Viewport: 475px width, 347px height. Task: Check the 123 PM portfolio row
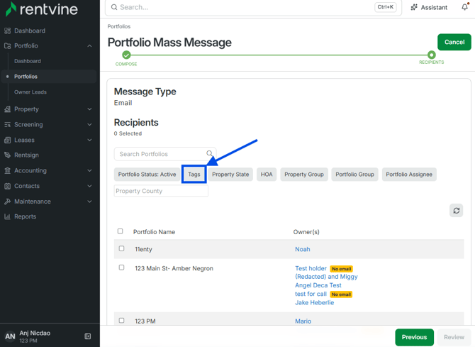tap(121, 320)
